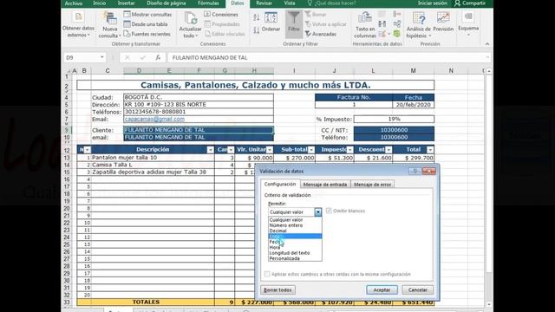Click Mostrar consultas in the ribbon
555x312 pixels.
point(147,15)
